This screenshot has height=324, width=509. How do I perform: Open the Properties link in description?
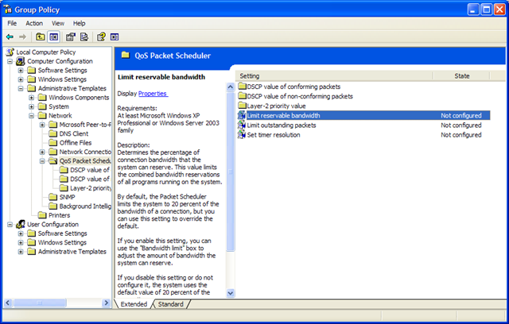153,94
